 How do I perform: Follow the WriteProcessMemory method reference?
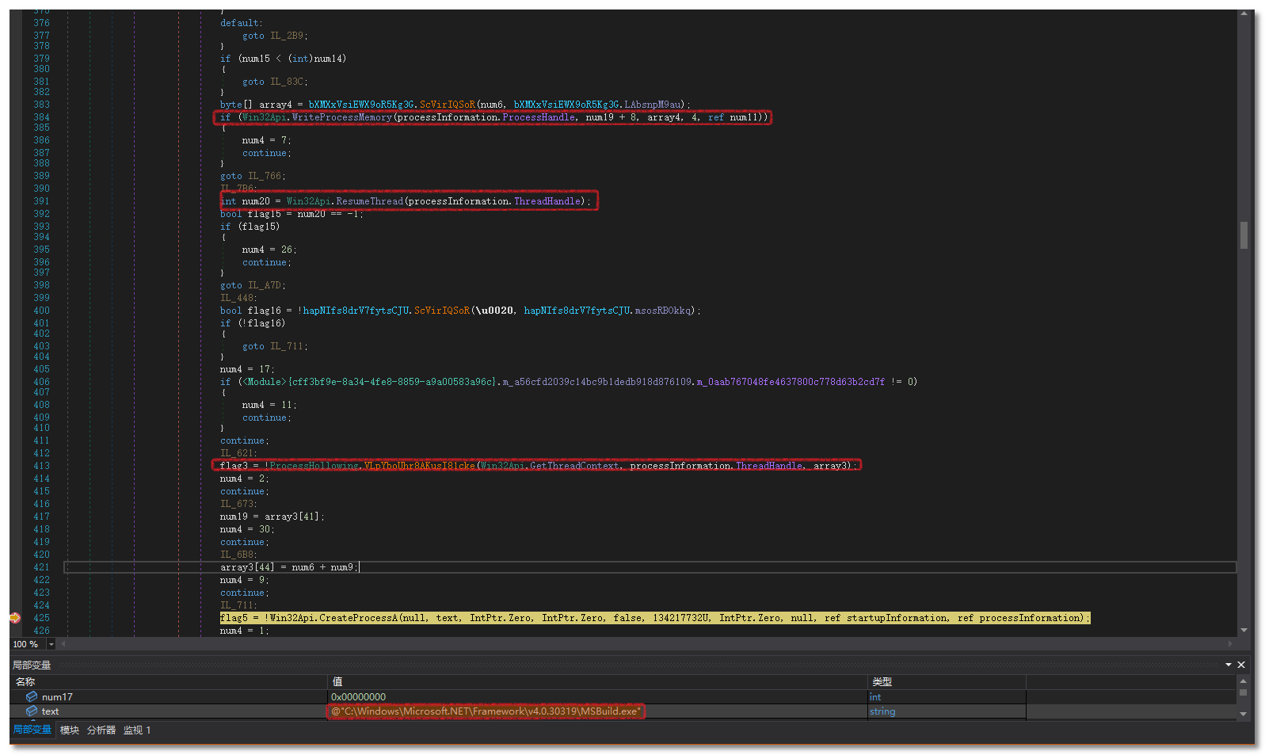[x=341, y=117]
